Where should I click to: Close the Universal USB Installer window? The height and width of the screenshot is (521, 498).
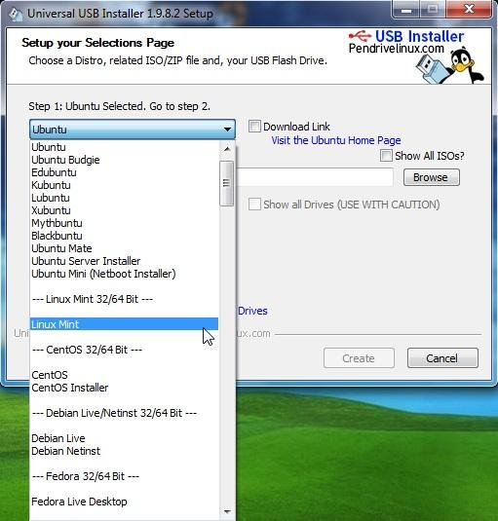point(469,10)
